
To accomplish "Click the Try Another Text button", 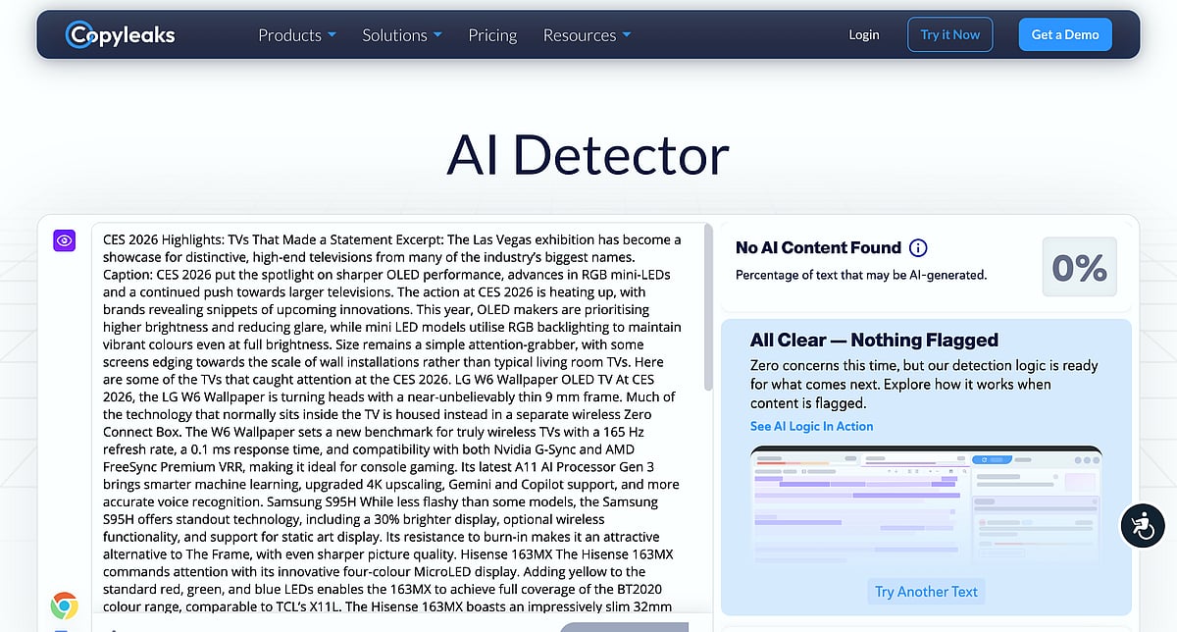I will click(926, 592).
